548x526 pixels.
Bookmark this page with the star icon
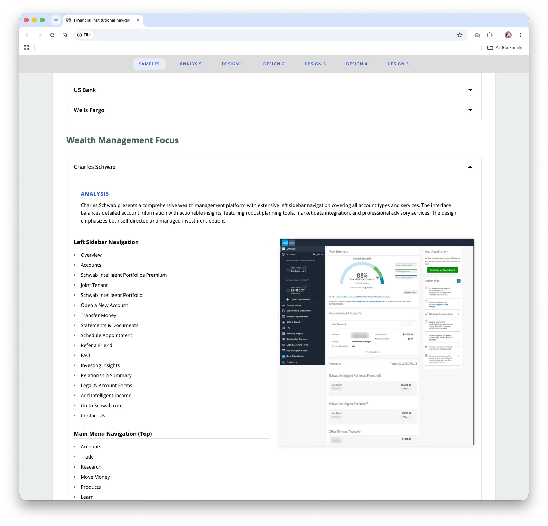(460, 35)
